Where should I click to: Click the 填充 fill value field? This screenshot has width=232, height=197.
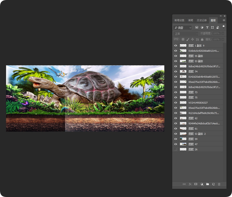(217, 39)
